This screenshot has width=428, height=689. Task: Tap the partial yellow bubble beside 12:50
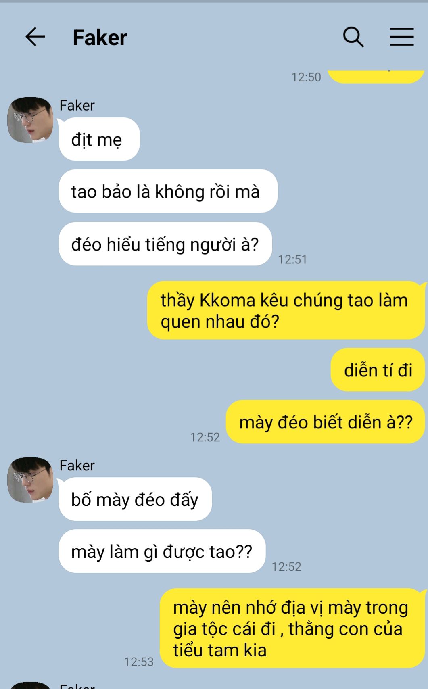click(x=376, y=77)
